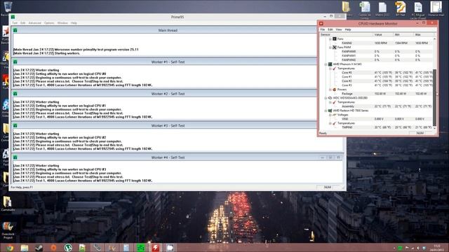Select the Package power row
Screen dimensions: 449x252
coord(376,94)
